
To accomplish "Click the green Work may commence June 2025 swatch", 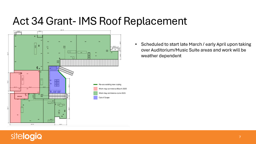I will (95, 93).
